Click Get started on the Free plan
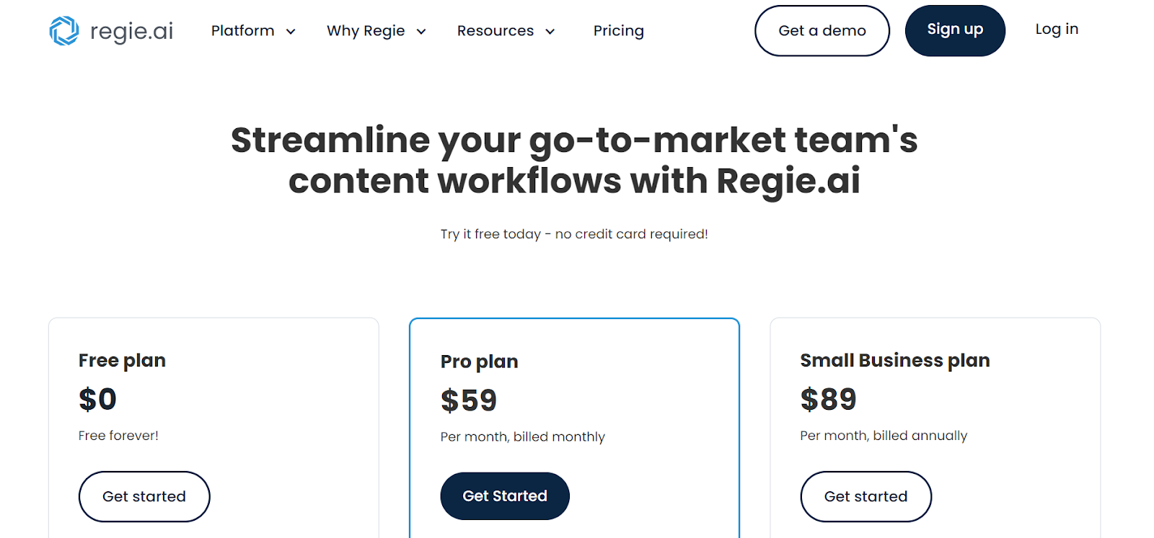This screenshot has height=538, width=1154. tap(144, 496)
